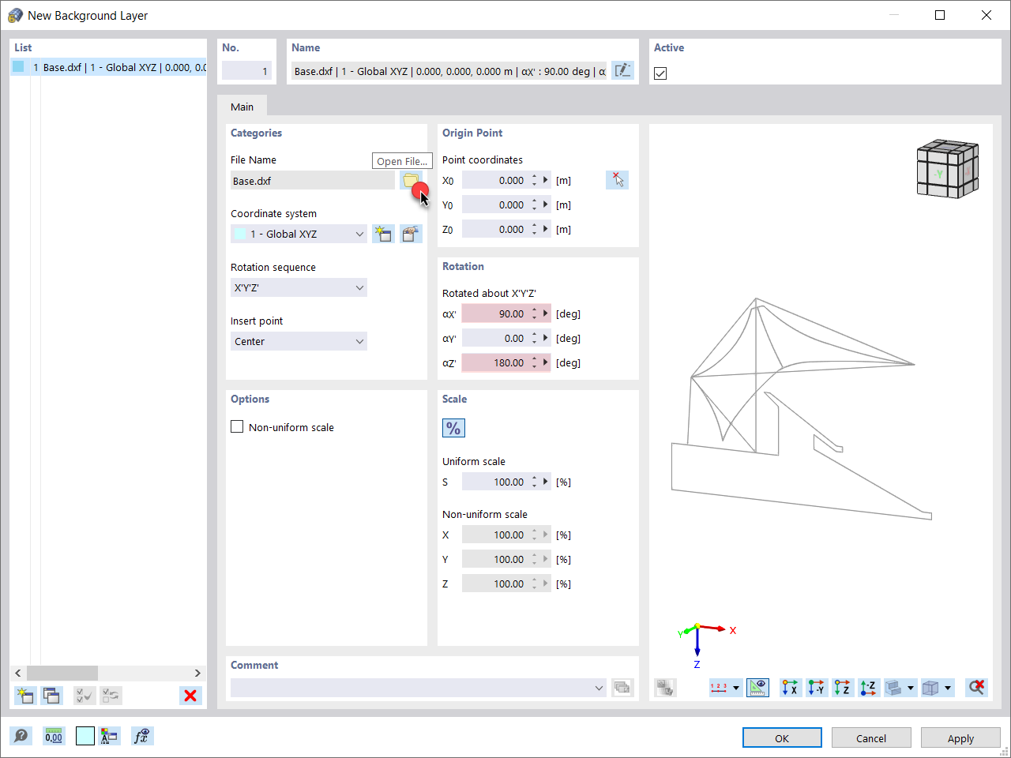Click the αZ' rotation field showing 180.00
This screenshot has height=758, width=1011.
pos(494,362)
